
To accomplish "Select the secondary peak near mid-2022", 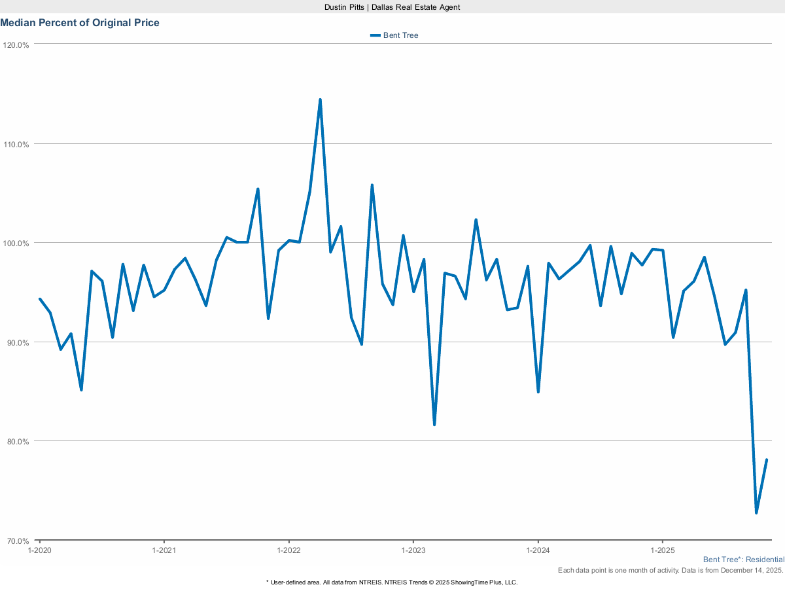I will point(371,185).
